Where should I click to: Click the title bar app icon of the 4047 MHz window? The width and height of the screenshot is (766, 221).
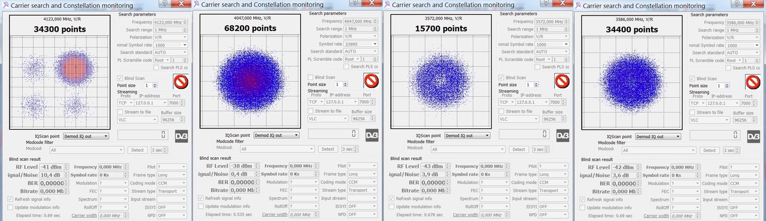(196, 4)
